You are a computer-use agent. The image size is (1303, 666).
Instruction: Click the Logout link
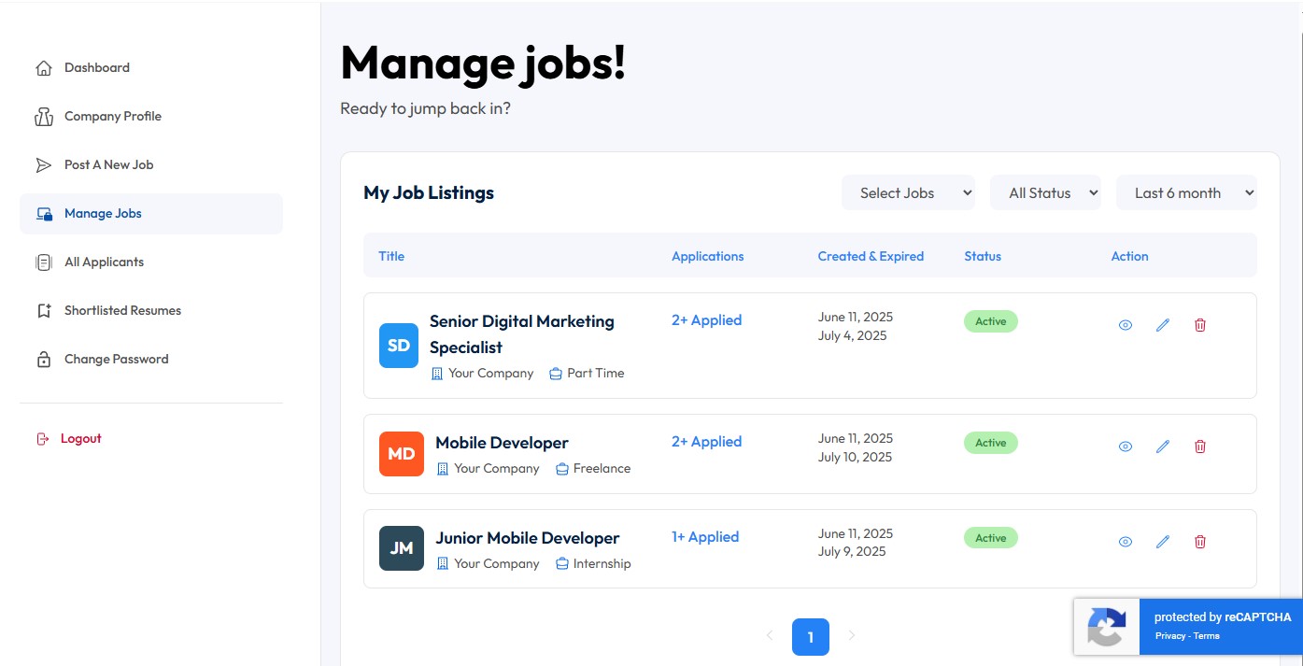80,439
